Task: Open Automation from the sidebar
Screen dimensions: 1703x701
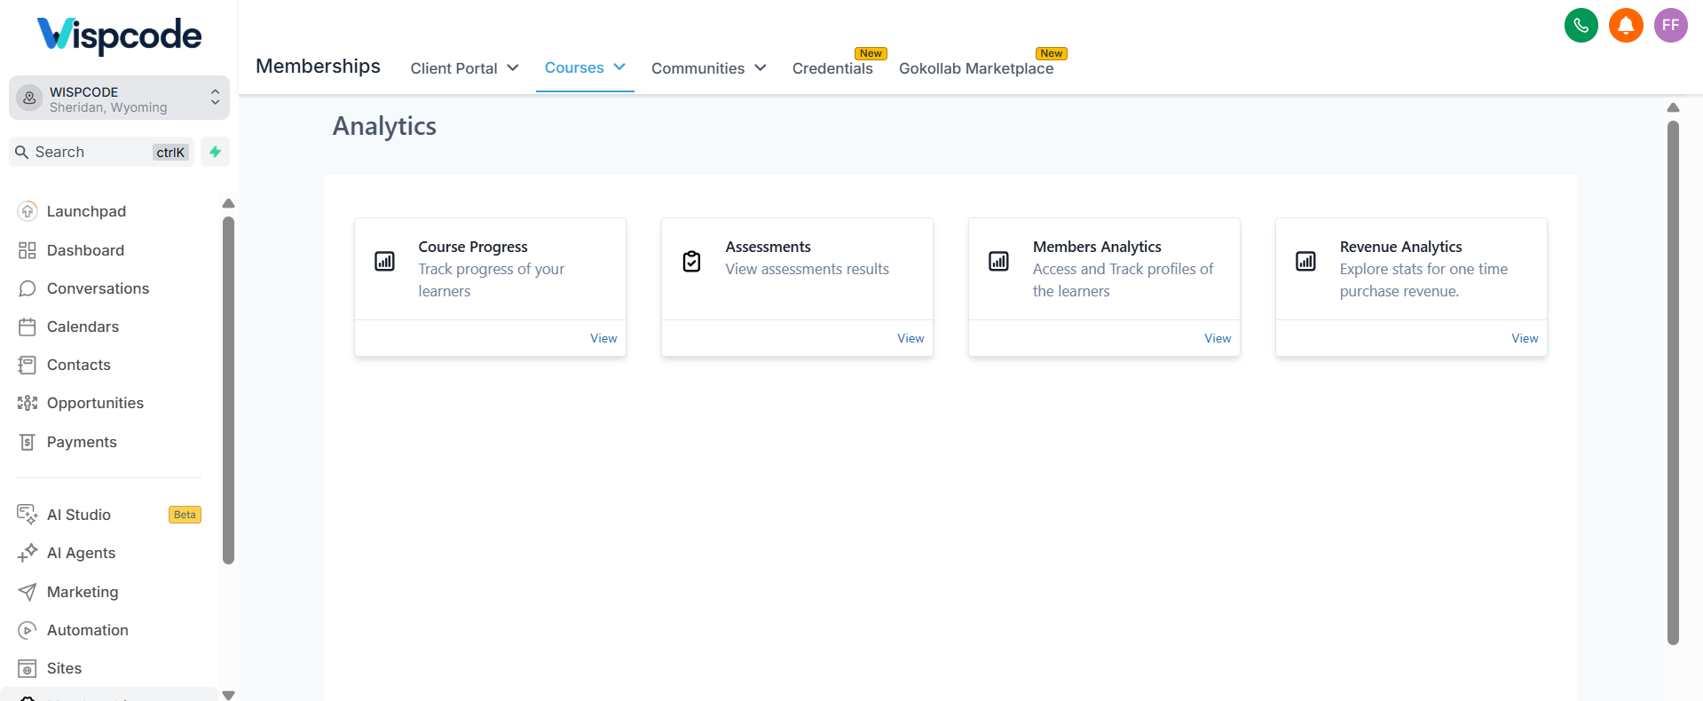Action: tap(87, 630)
